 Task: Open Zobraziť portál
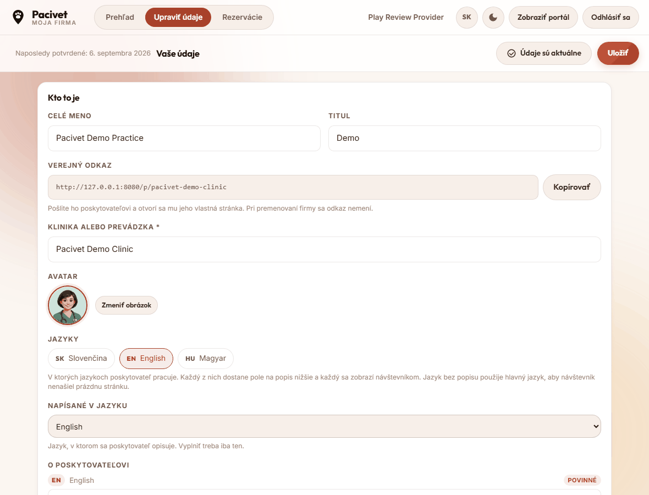pyautogui.click(x=543, y=18)
